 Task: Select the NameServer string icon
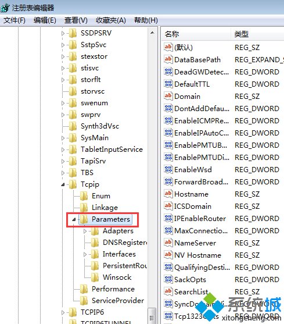coord(168,243)
